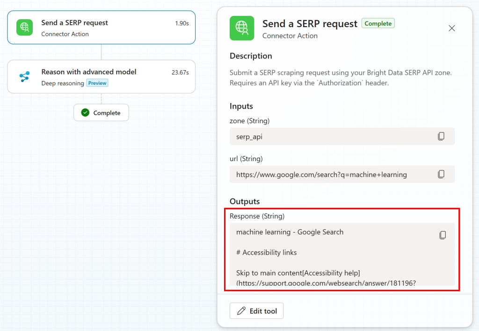Copy the zone input value
The image size is (479, 331).
[441, 136]
